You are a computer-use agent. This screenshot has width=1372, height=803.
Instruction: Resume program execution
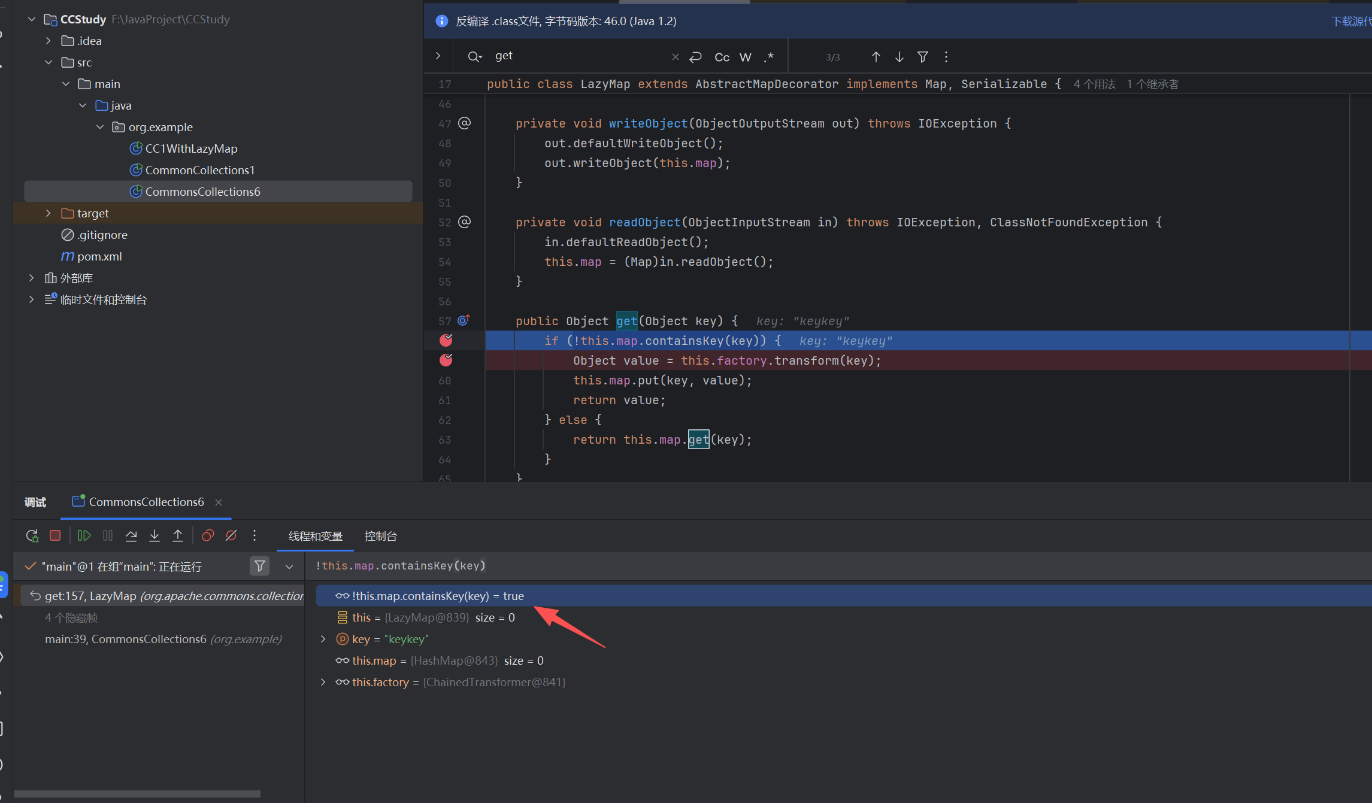click(x=84, y=536)
